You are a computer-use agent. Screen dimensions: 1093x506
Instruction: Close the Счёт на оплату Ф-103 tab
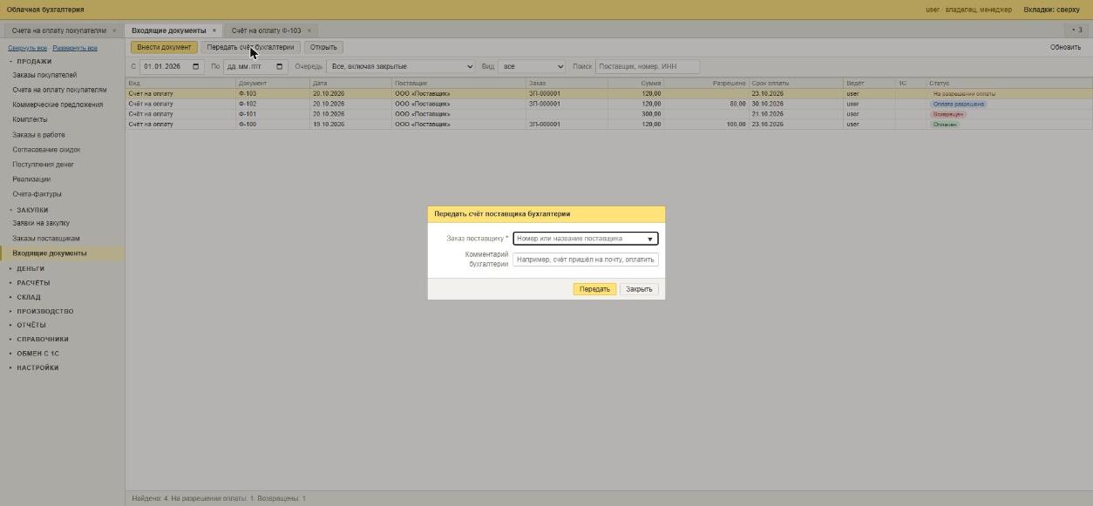point(309,30)
